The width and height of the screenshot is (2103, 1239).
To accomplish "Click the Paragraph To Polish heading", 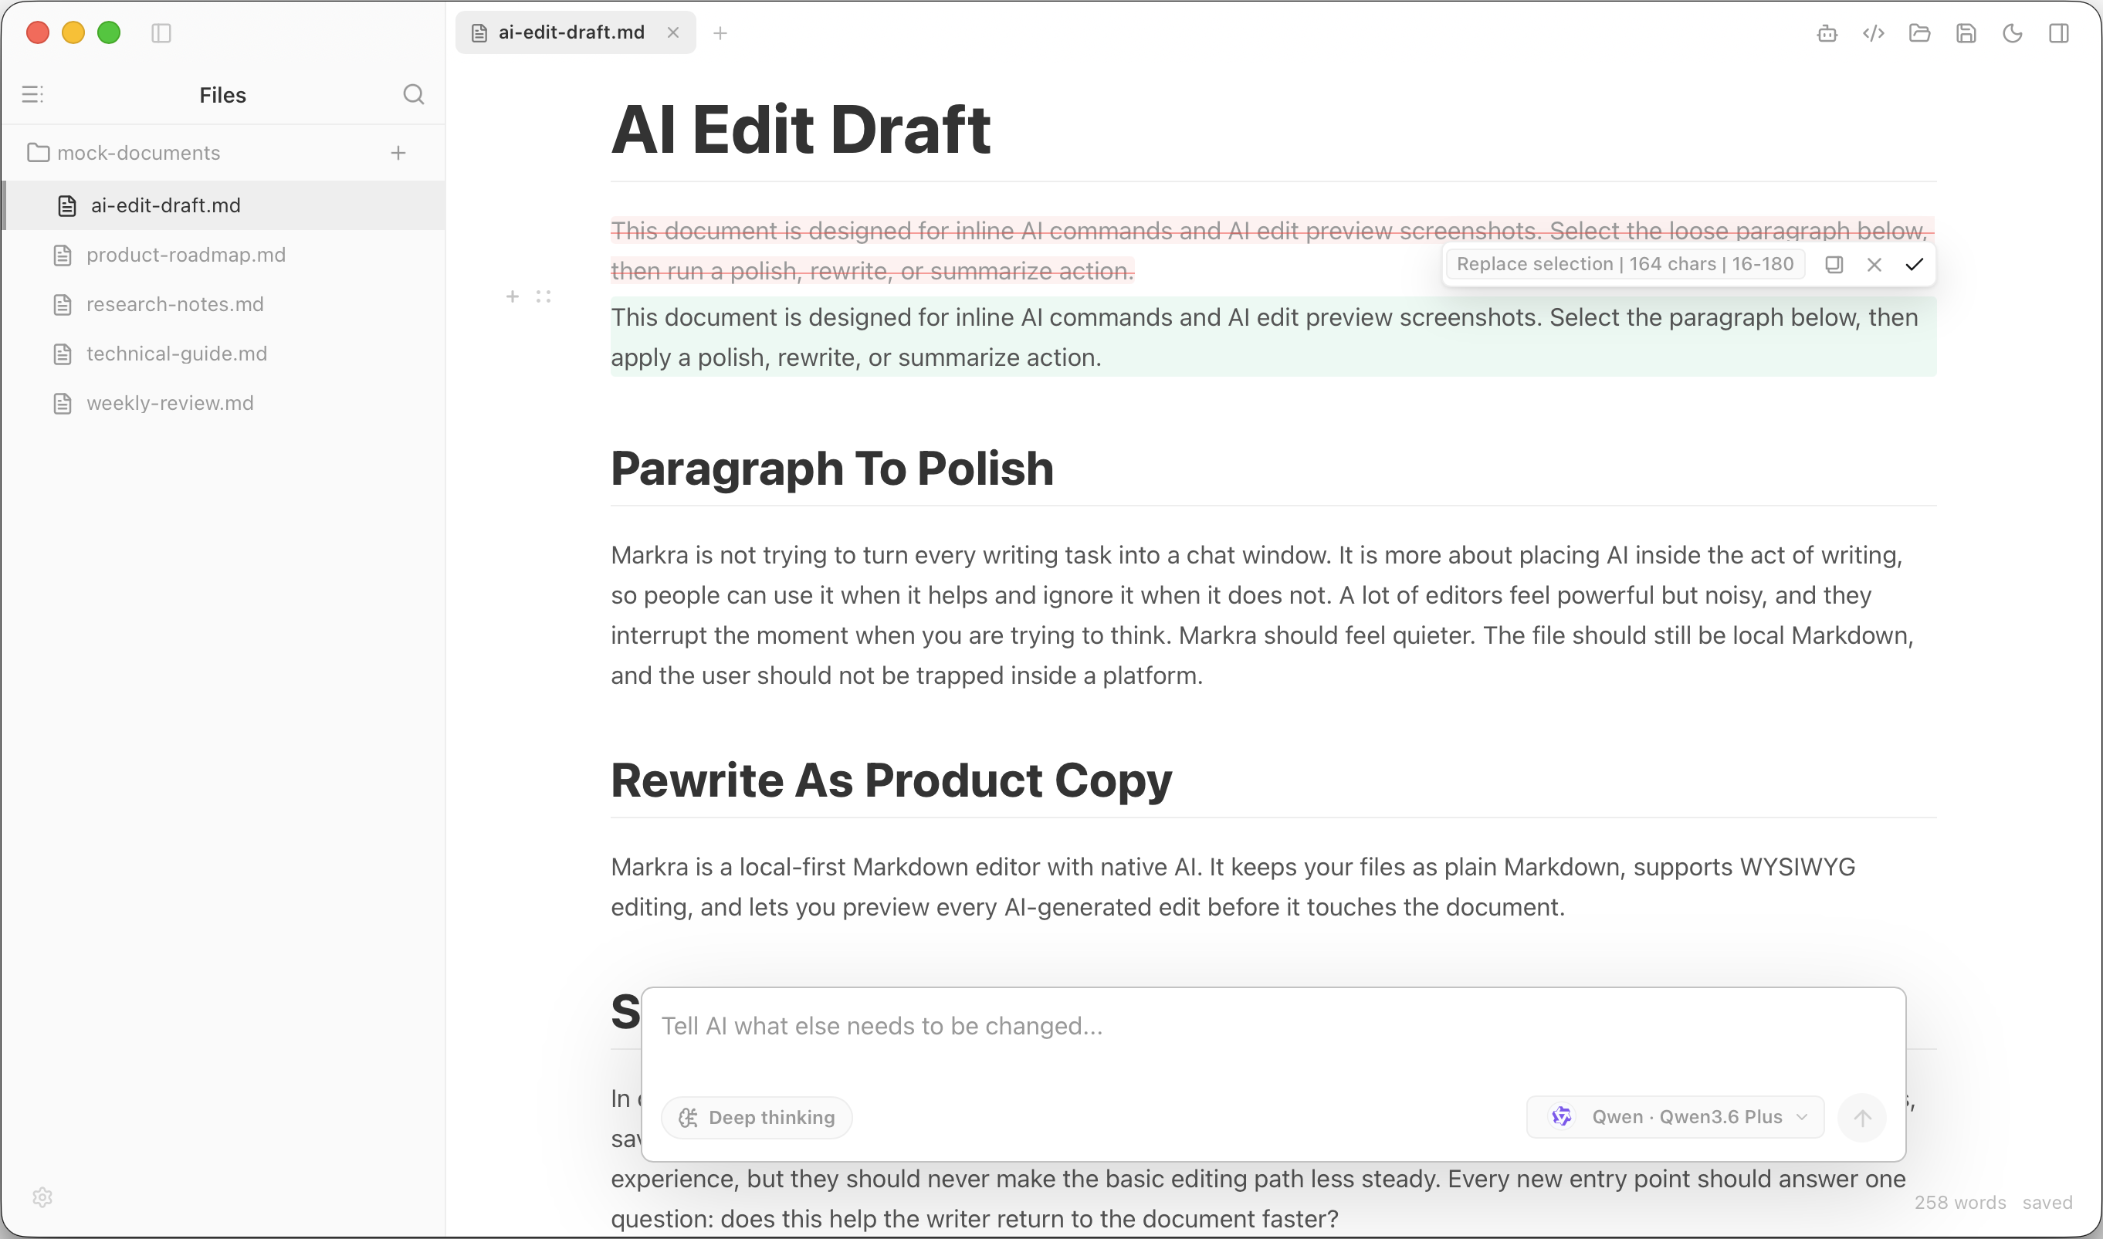I will tap(832, 469).
